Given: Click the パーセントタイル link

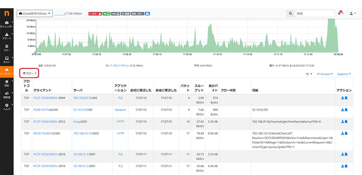Looking at the screenshot, I should pyautogui.click(x=119, y=66).
